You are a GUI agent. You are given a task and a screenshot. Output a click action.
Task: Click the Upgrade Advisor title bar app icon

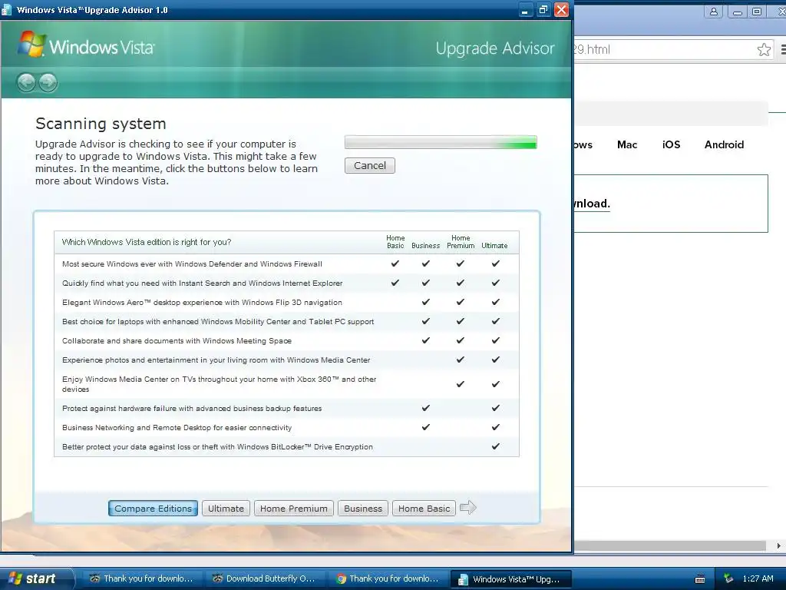pos(6,10)
